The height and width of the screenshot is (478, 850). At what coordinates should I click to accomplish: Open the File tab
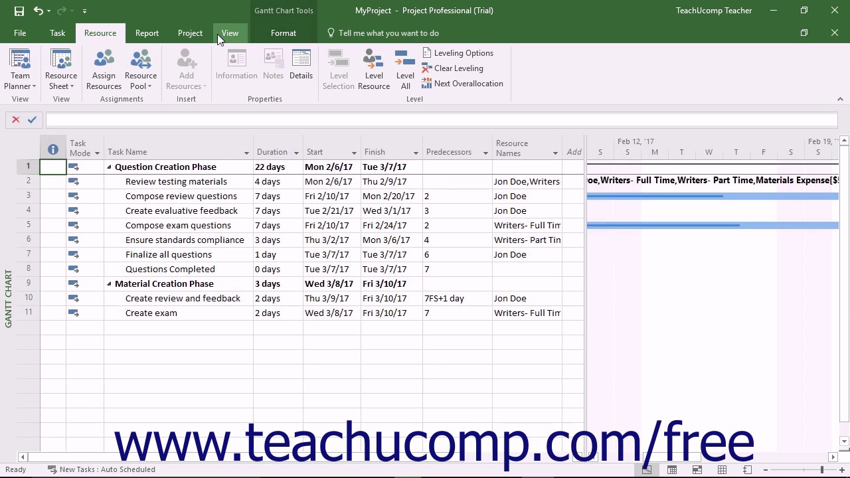pos(20,33)
